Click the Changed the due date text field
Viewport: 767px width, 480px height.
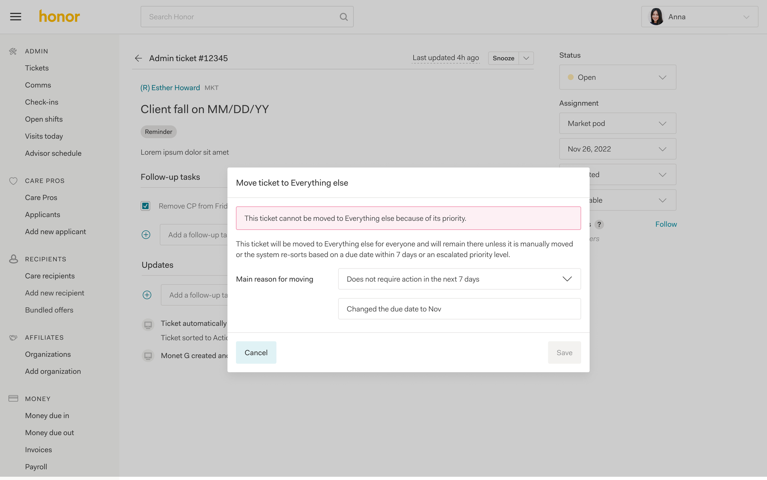pos(459,309)
